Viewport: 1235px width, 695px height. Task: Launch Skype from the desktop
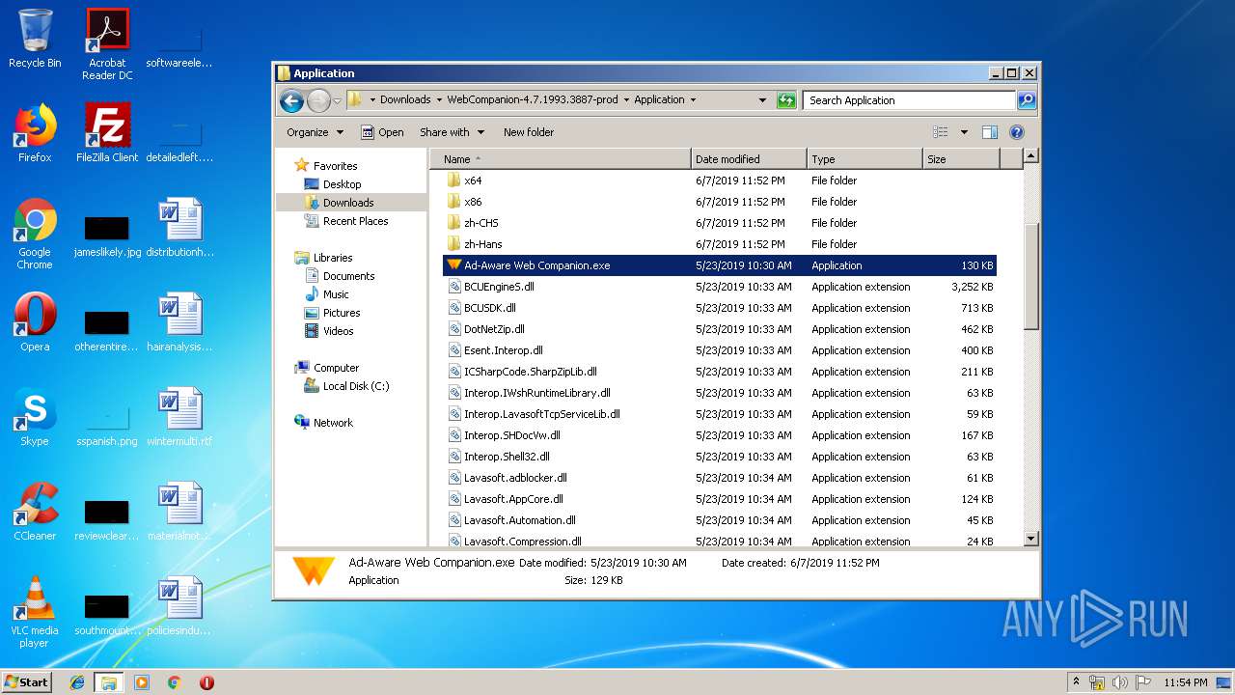tap(35, 417)
